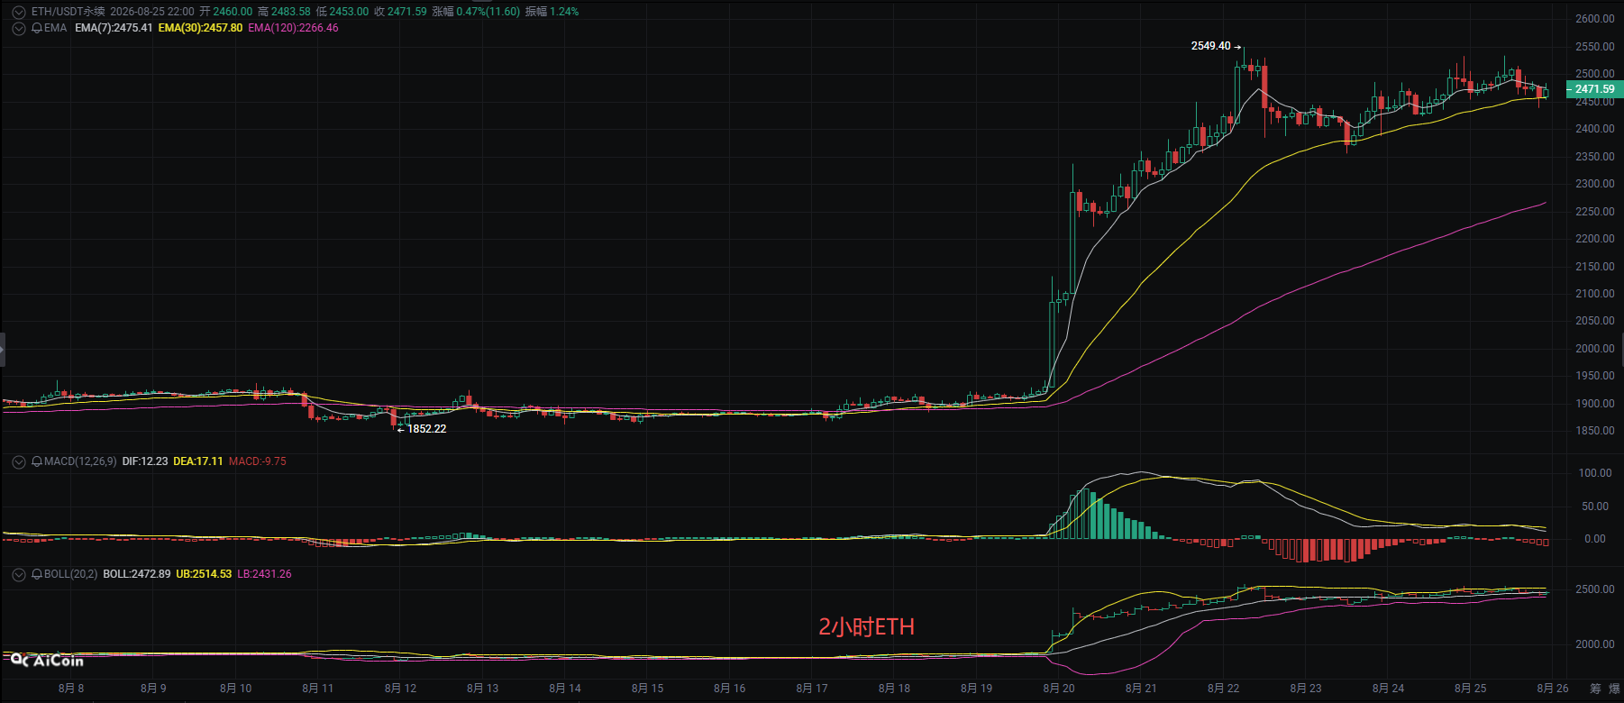This screenshot has height=703, width=1624.
Task: Click the MACD:-9.75 value
Action: pos(258,461)
